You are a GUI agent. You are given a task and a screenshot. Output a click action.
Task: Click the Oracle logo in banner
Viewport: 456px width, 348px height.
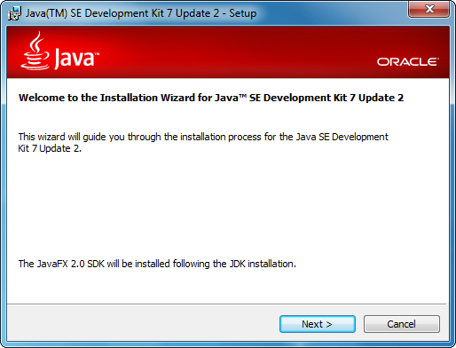coord(407,62)
